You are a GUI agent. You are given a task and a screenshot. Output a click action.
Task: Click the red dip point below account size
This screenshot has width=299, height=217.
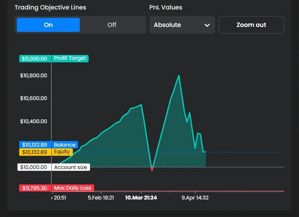(x=152, y=170)
